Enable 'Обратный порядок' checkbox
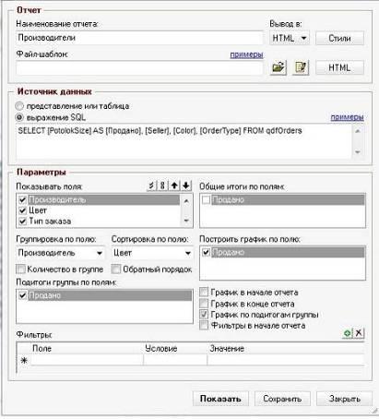 point(116,269)
